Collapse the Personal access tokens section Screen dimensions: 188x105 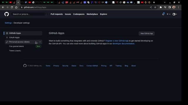[x=40, y=42]
